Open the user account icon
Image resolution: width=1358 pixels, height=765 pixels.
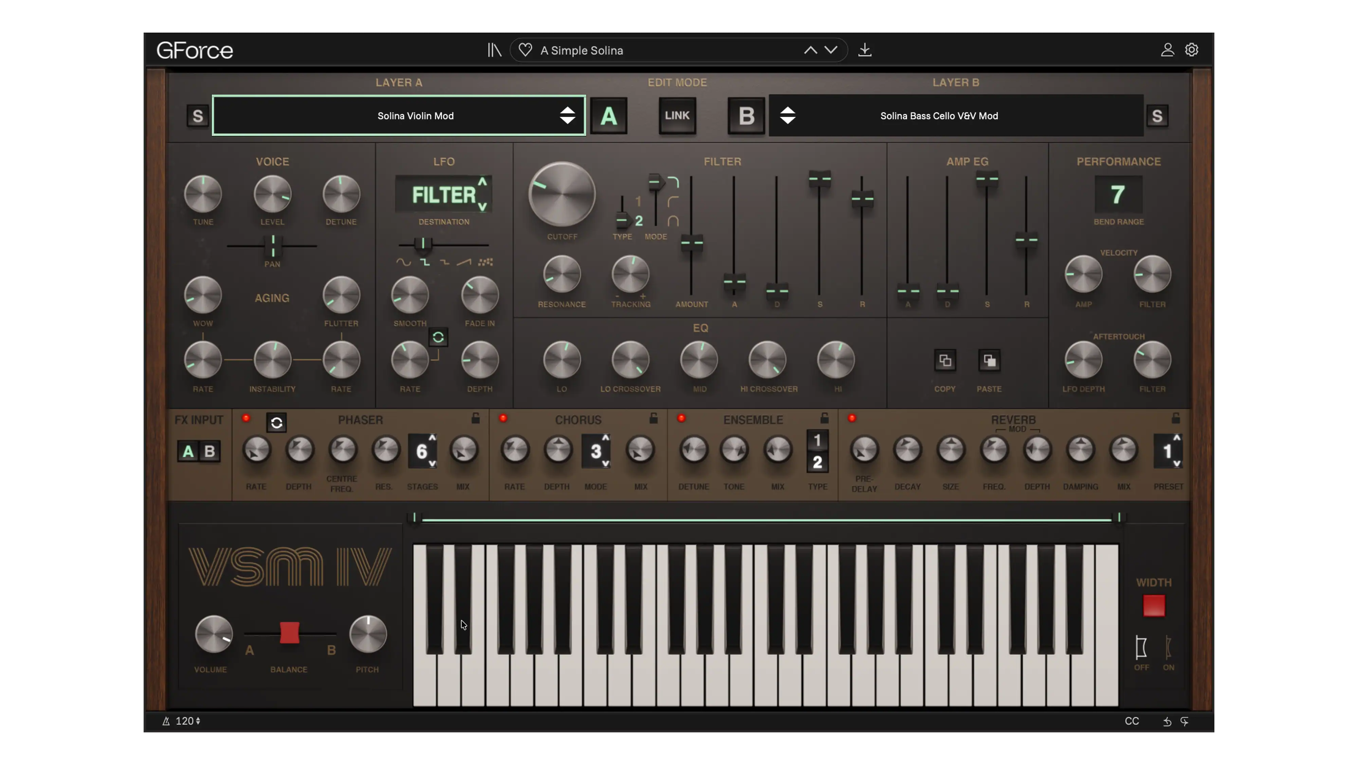click(x=1167, y=50)
